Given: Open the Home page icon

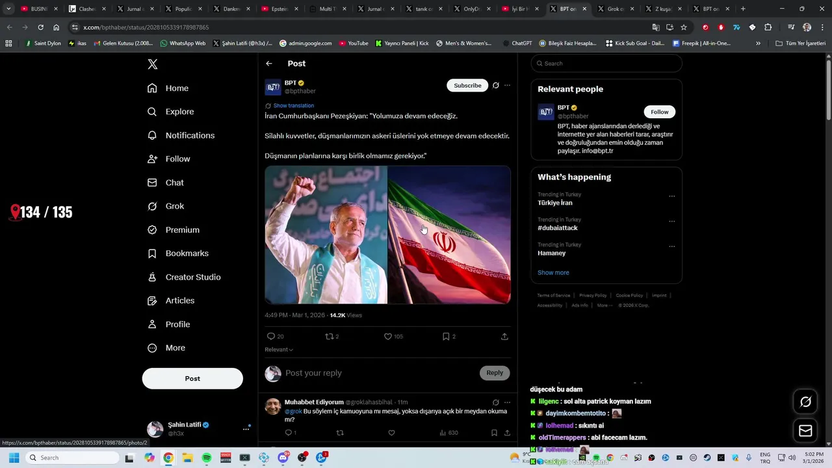Looking at the screenshot, I should click(x=152, y=88).
